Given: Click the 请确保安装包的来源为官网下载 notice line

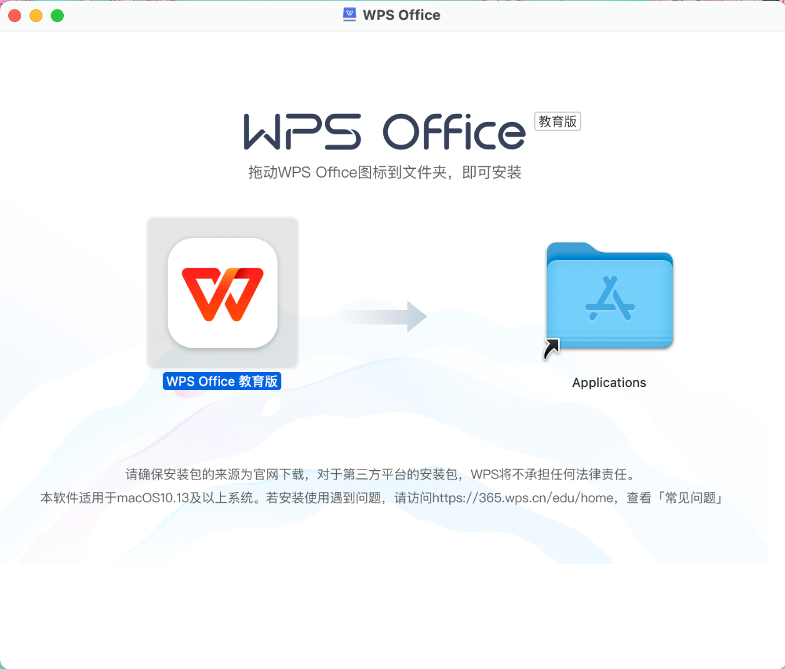Looking at the screenshot, I should [x=381, y=474].
